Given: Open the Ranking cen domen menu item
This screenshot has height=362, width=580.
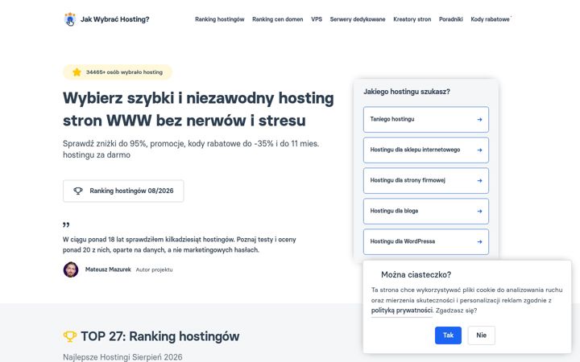Looking at the screenshot, I should 277,19.
